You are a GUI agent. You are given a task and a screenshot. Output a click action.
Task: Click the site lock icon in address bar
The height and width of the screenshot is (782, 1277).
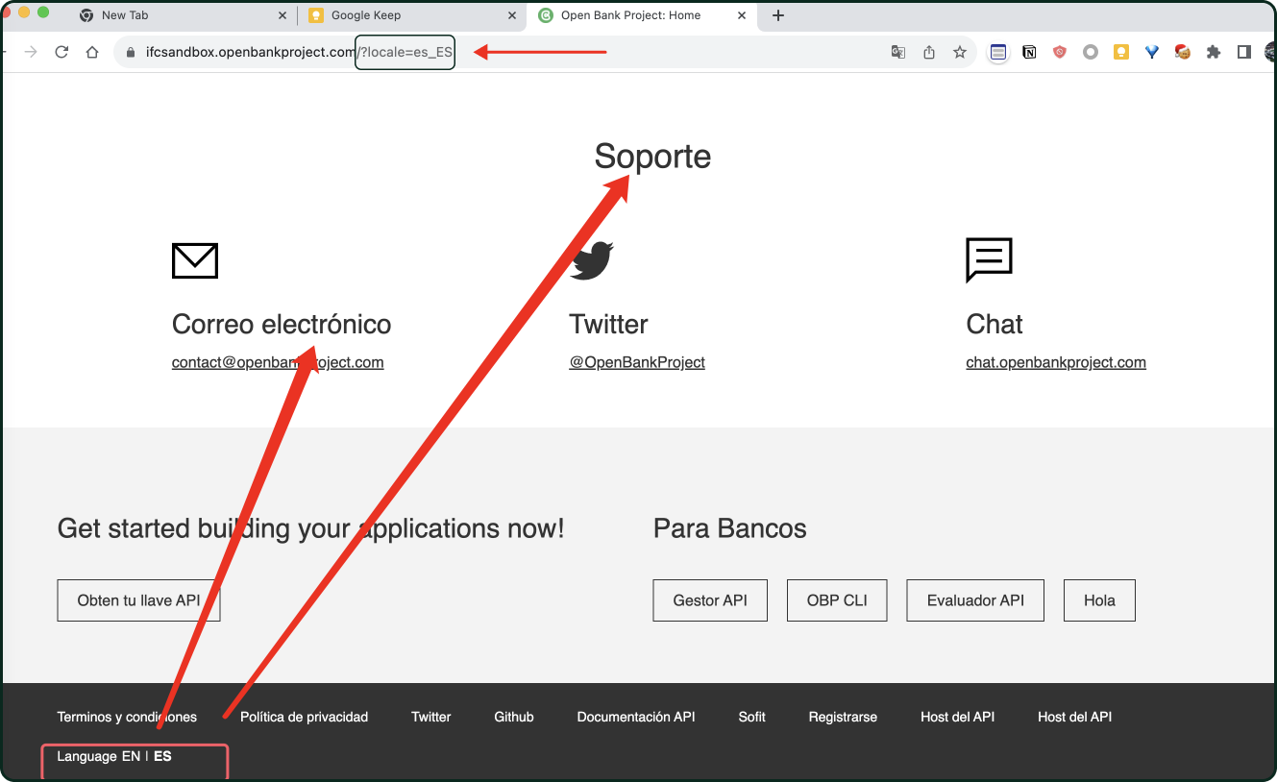point(132,52)
